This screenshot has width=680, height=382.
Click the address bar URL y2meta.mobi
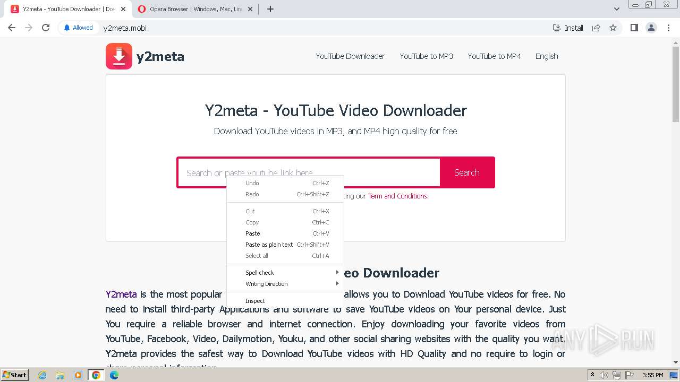click(x=125, y=28)
